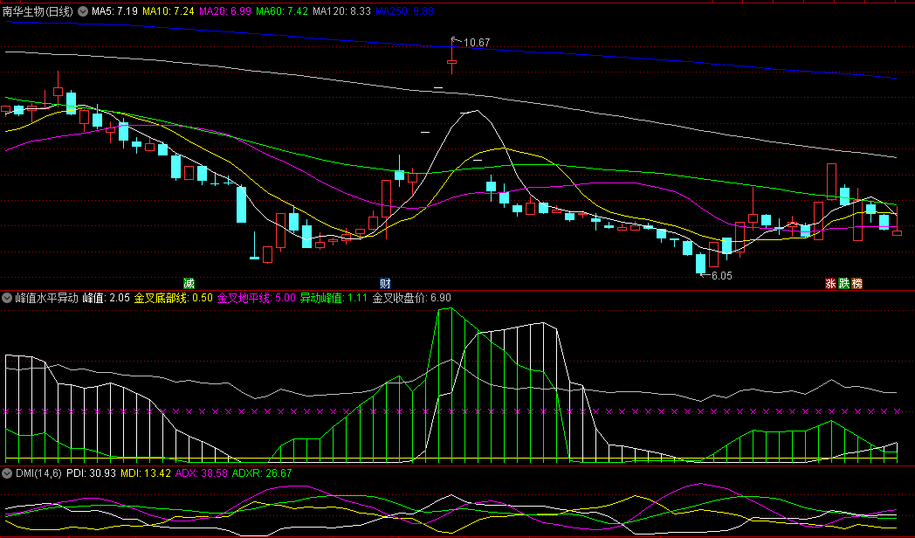Click the cyan candlestick at the 6.05 low
Screen dimensions: 915x538
click(x=700, y=263)
